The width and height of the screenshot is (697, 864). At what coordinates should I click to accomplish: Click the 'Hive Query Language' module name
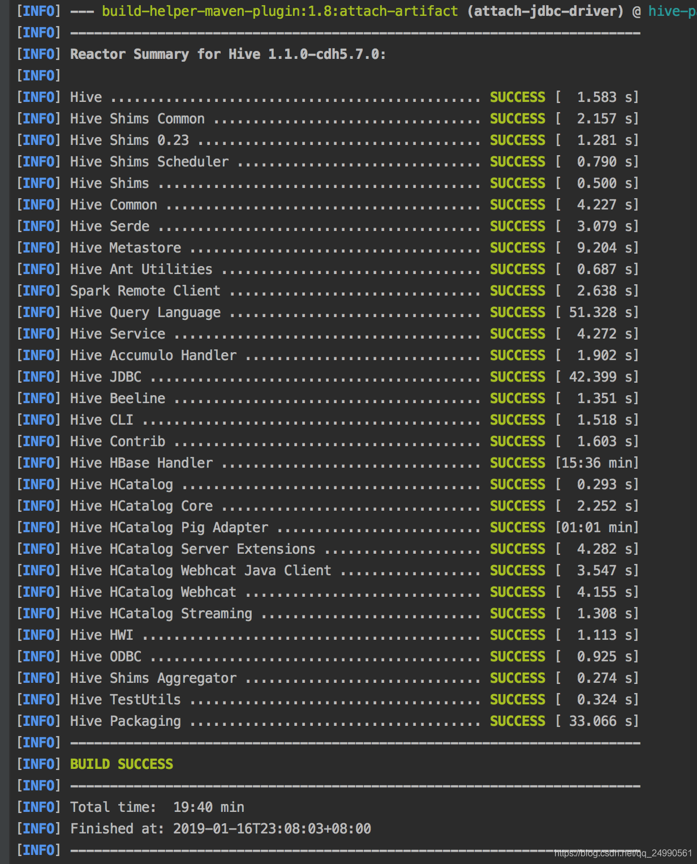pos(145,313)
